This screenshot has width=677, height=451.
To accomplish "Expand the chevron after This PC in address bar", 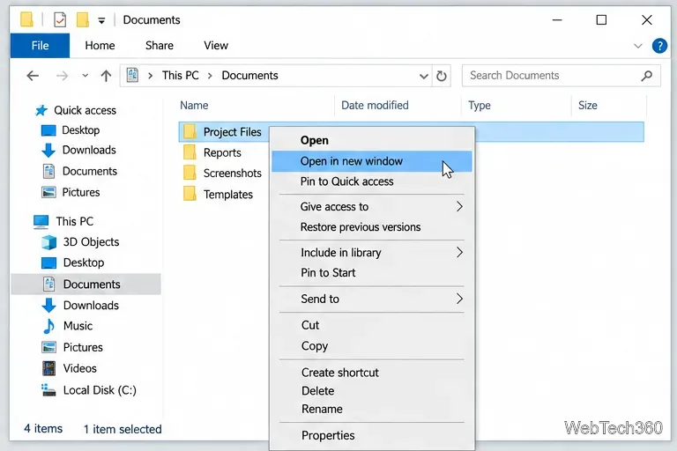I will (210, 76).
